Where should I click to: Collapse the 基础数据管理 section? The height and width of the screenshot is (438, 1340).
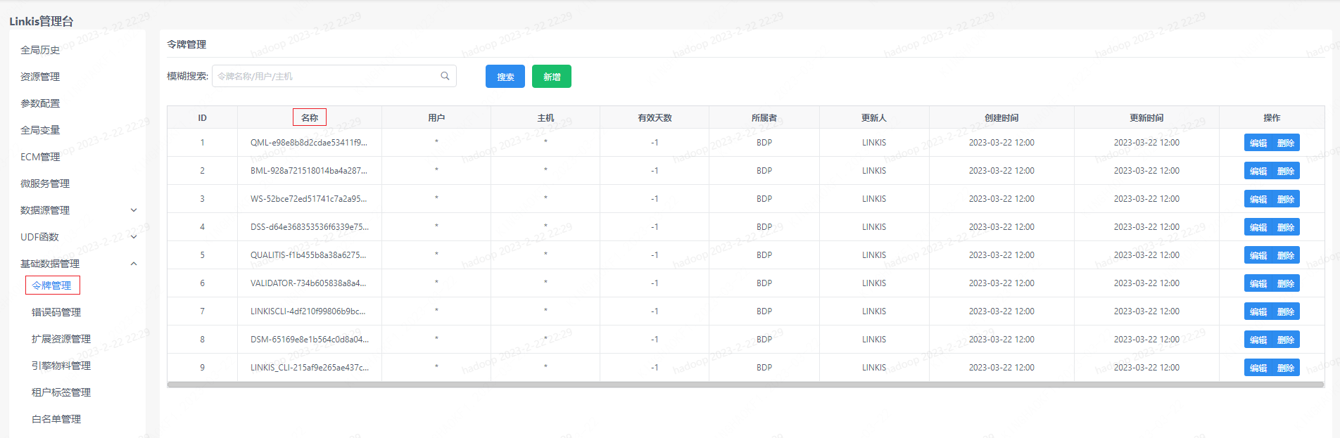click(x=134, y=264)
